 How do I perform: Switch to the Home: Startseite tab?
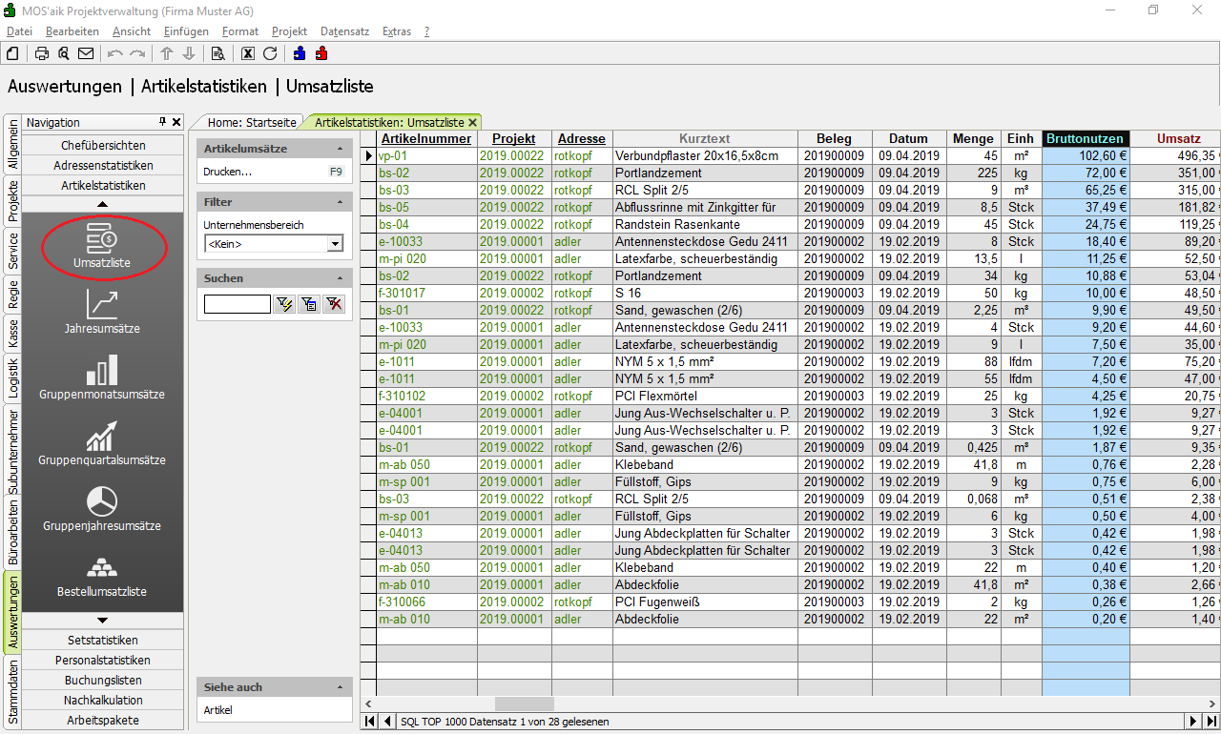coord(252,122)
